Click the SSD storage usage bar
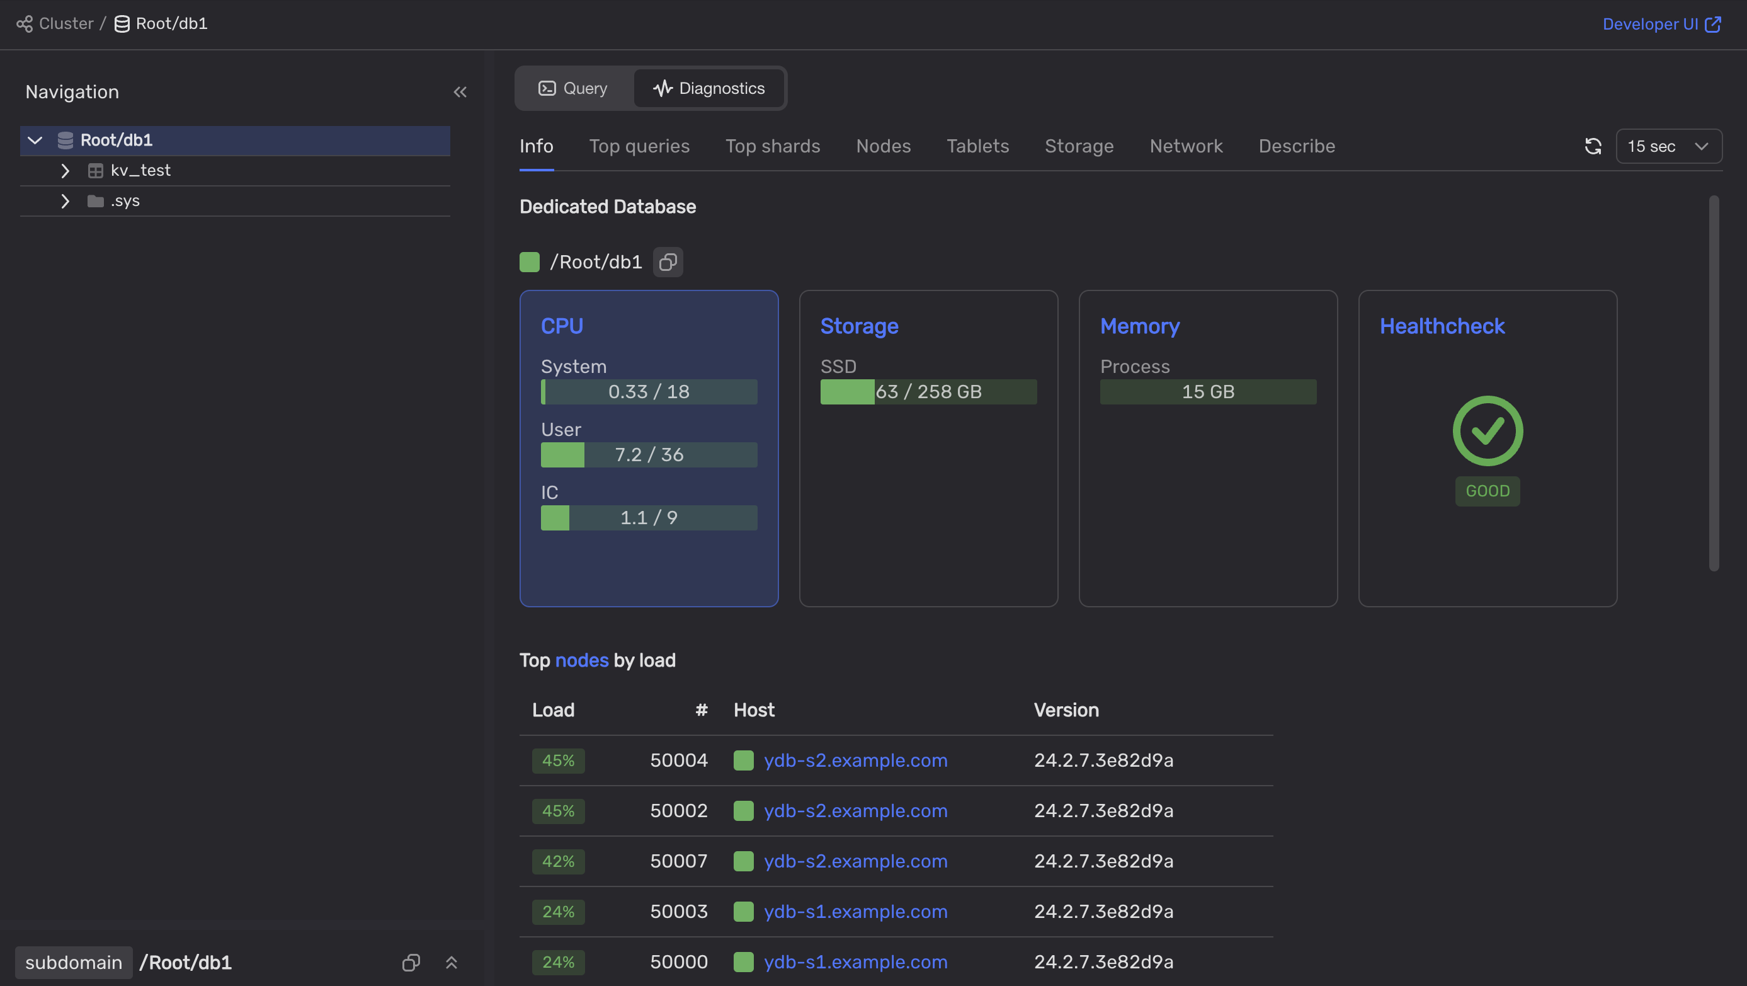 (928, 391)
